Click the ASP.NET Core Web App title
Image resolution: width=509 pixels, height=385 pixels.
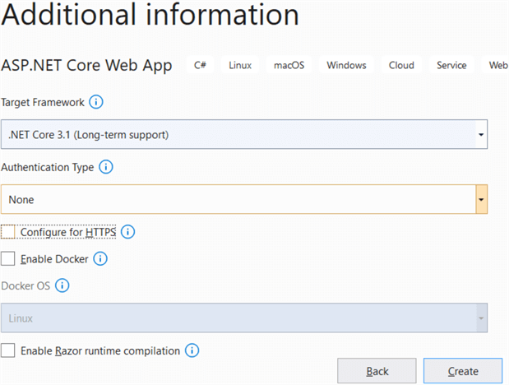[86, 65]
